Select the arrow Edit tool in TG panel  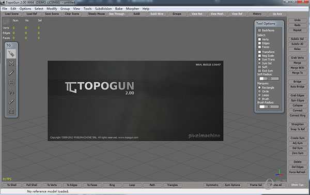pos(11,54)
